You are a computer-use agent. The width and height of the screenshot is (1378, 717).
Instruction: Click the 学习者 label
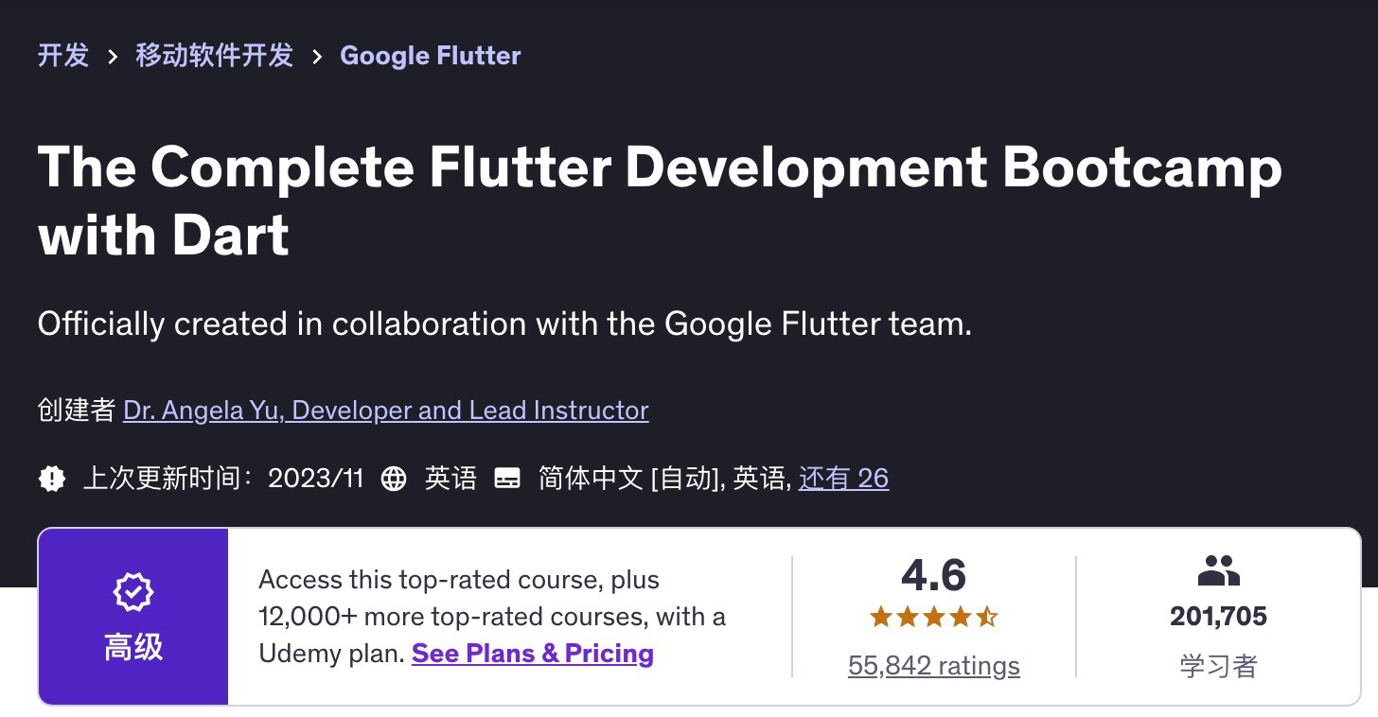[x=1218, y=666]
